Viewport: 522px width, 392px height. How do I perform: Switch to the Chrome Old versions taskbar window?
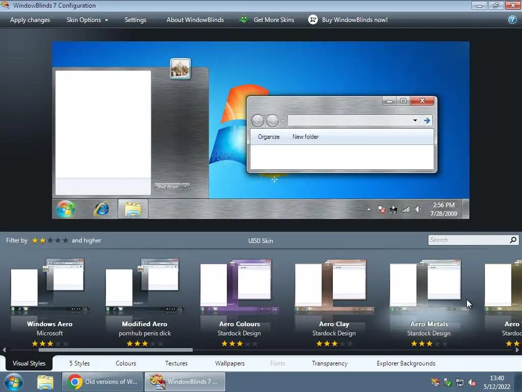point(102,382)
